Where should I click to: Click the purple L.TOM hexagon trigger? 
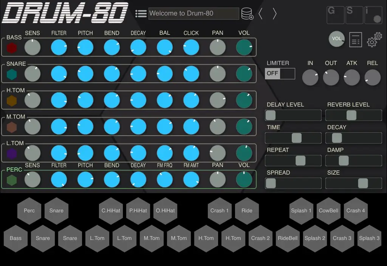click(x=12, y=153)
